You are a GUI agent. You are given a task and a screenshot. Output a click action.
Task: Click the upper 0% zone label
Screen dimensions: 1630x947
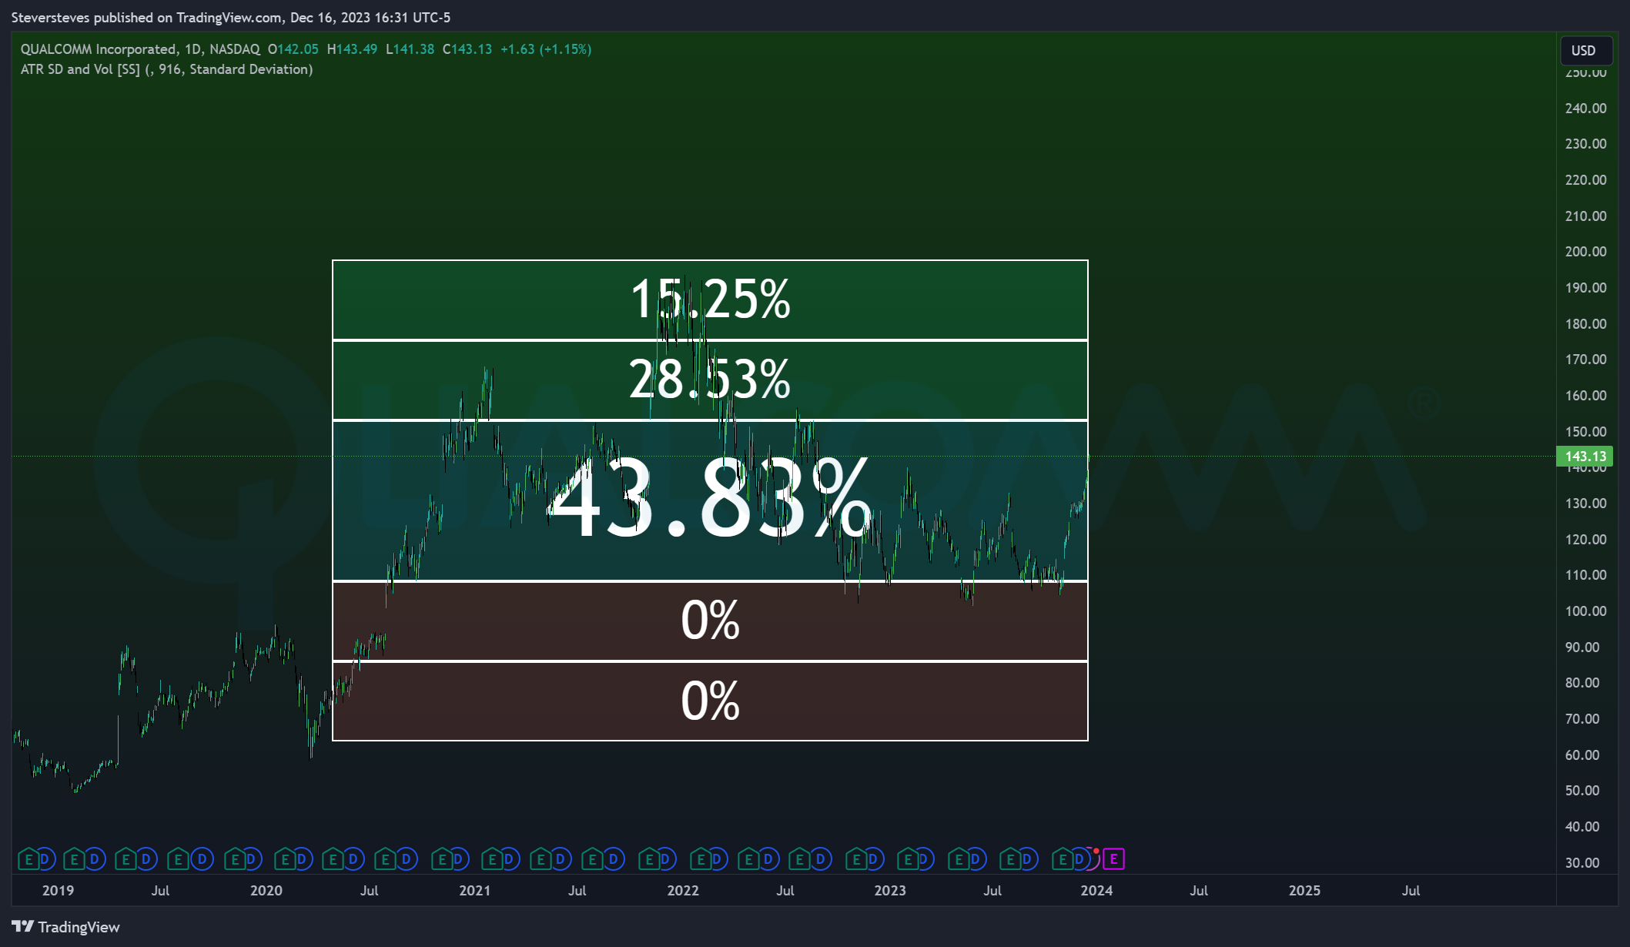[x=710, y=621]
